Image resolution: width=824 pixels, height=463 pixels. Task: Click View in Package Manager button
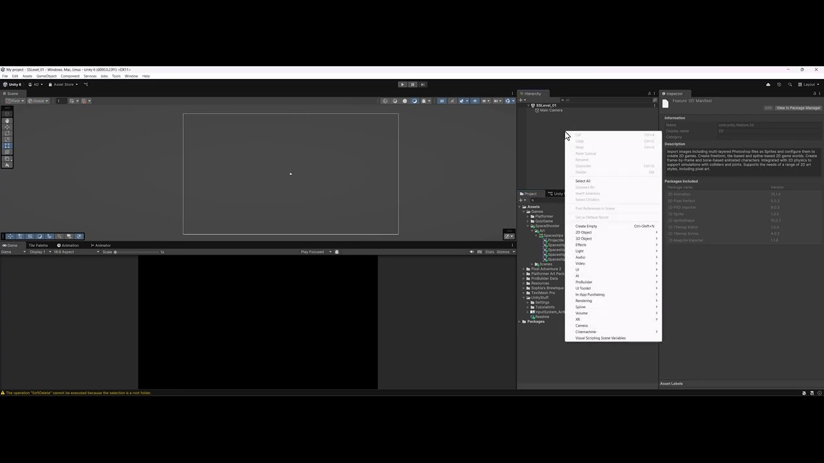[798, 108]
